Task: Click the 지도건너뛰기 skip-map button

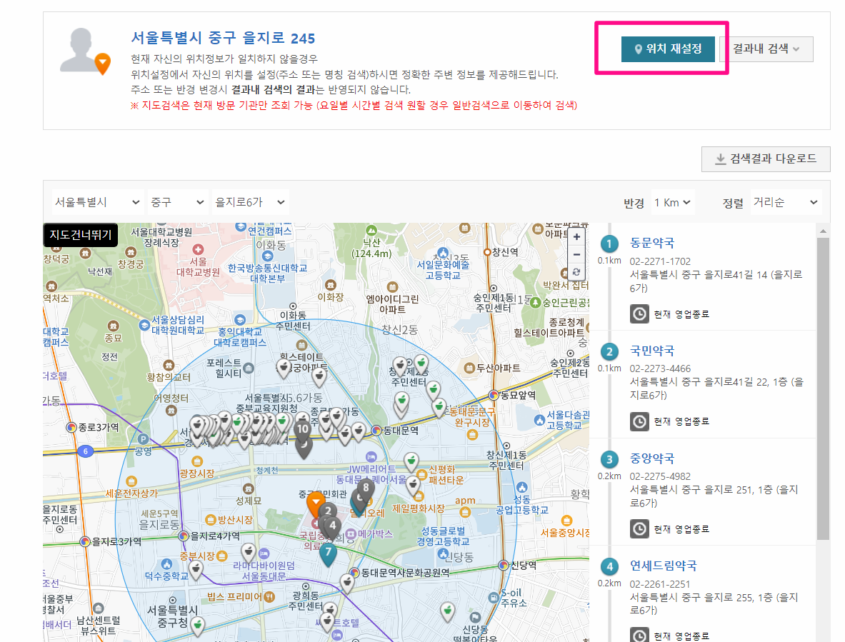Action: (80, 235)
